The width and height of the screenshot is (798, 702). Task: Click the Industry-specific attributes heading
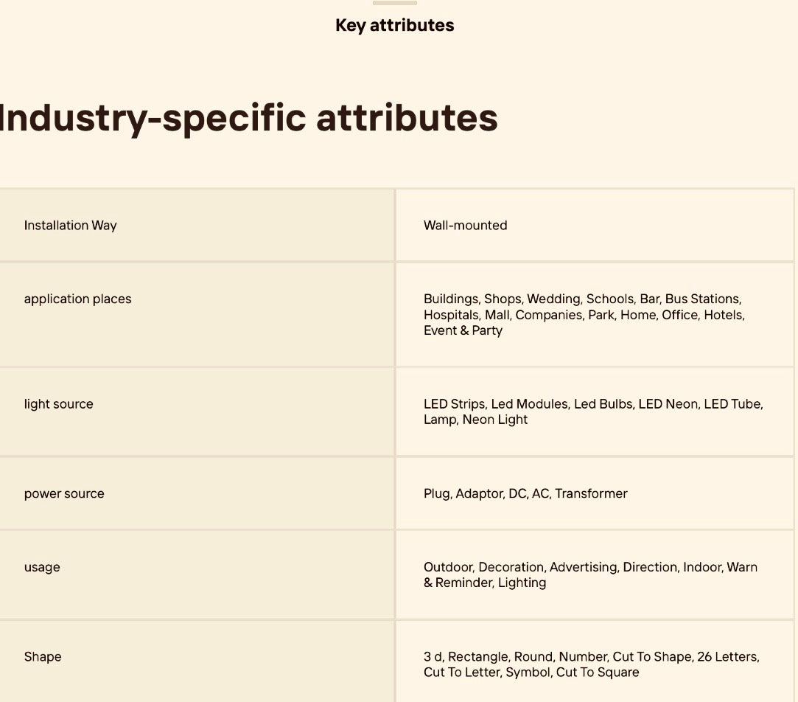tap(248, 118)
